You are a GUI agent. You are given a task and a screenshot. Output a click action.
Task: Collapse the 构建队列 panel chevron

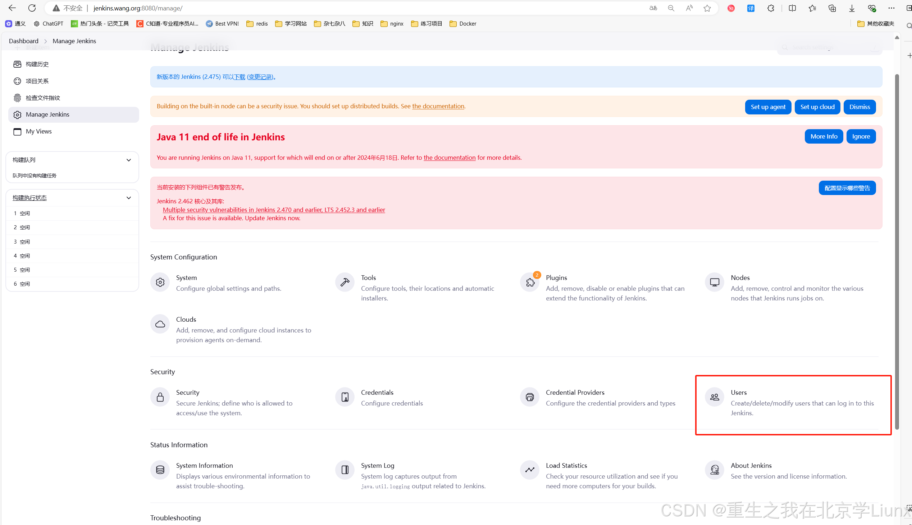coord(129,160)
